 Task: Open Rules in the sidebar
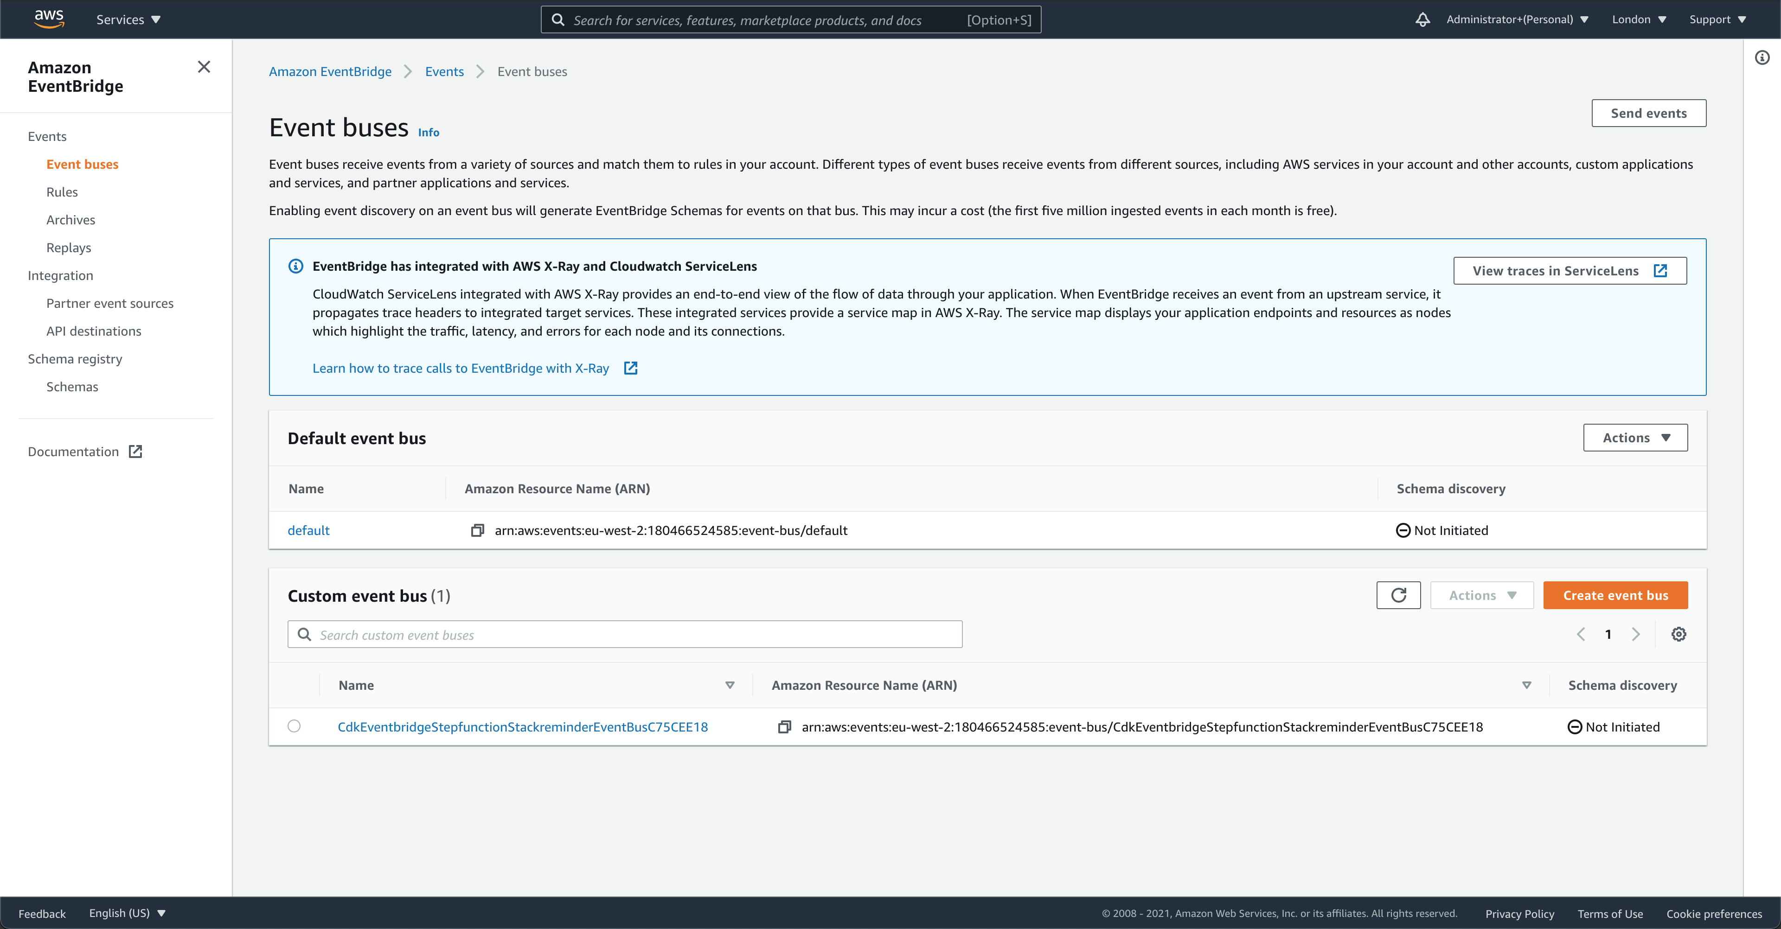(62, 191)
